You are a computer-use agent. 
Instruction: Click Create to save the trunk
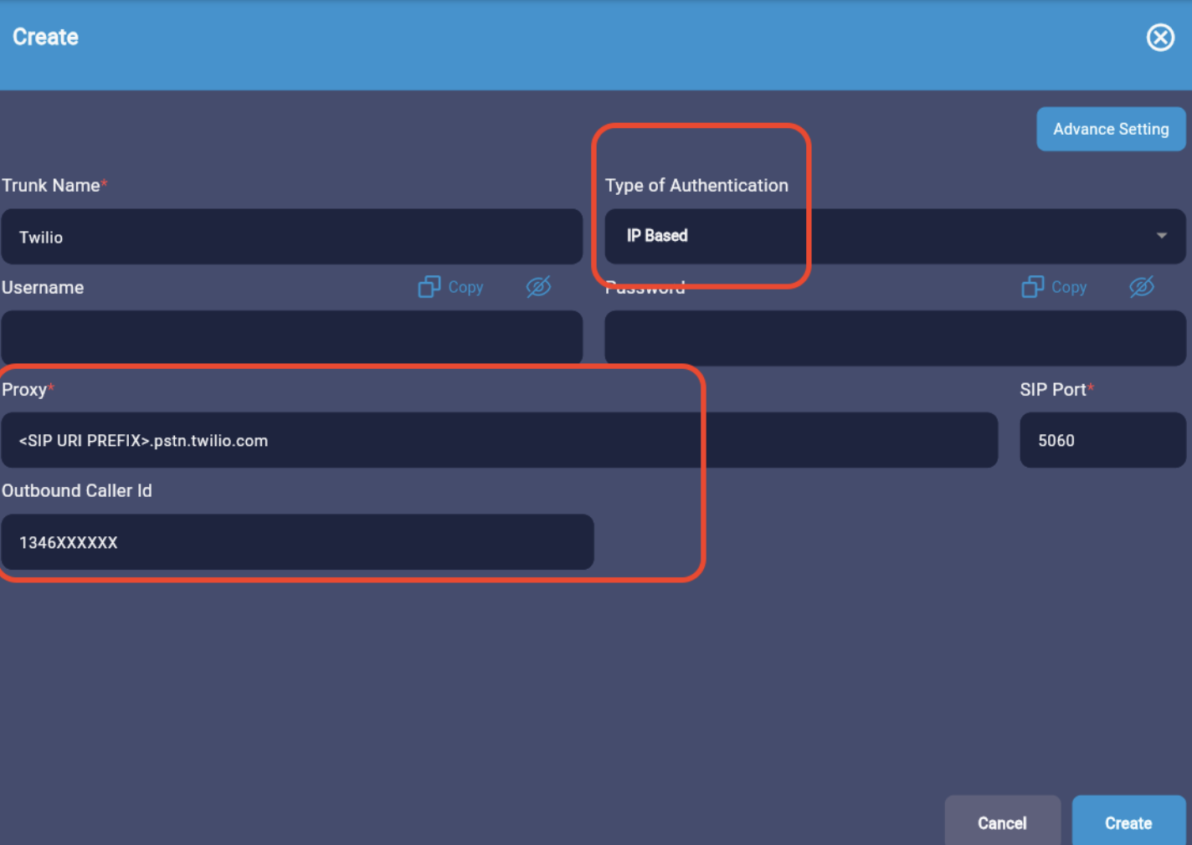coord(1128,822)
